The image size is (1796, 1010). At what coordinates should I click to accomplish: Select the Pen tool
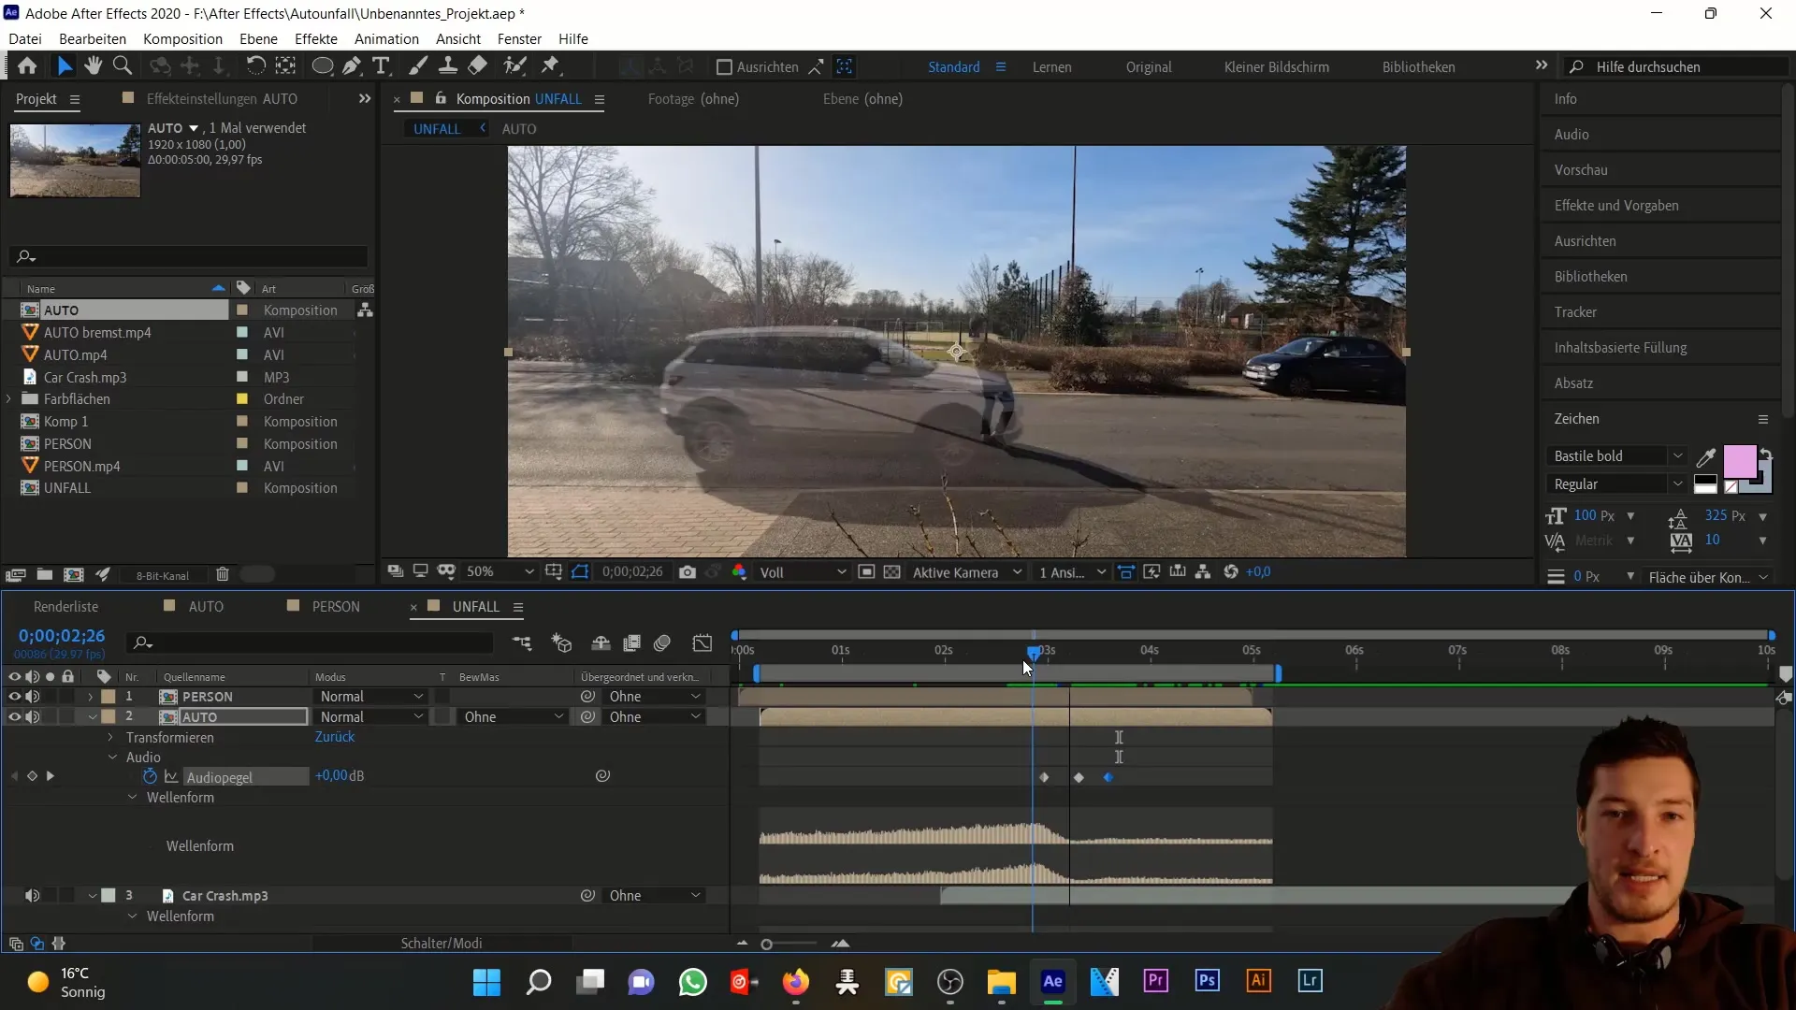pyautogui.click(x=352, y=66)
